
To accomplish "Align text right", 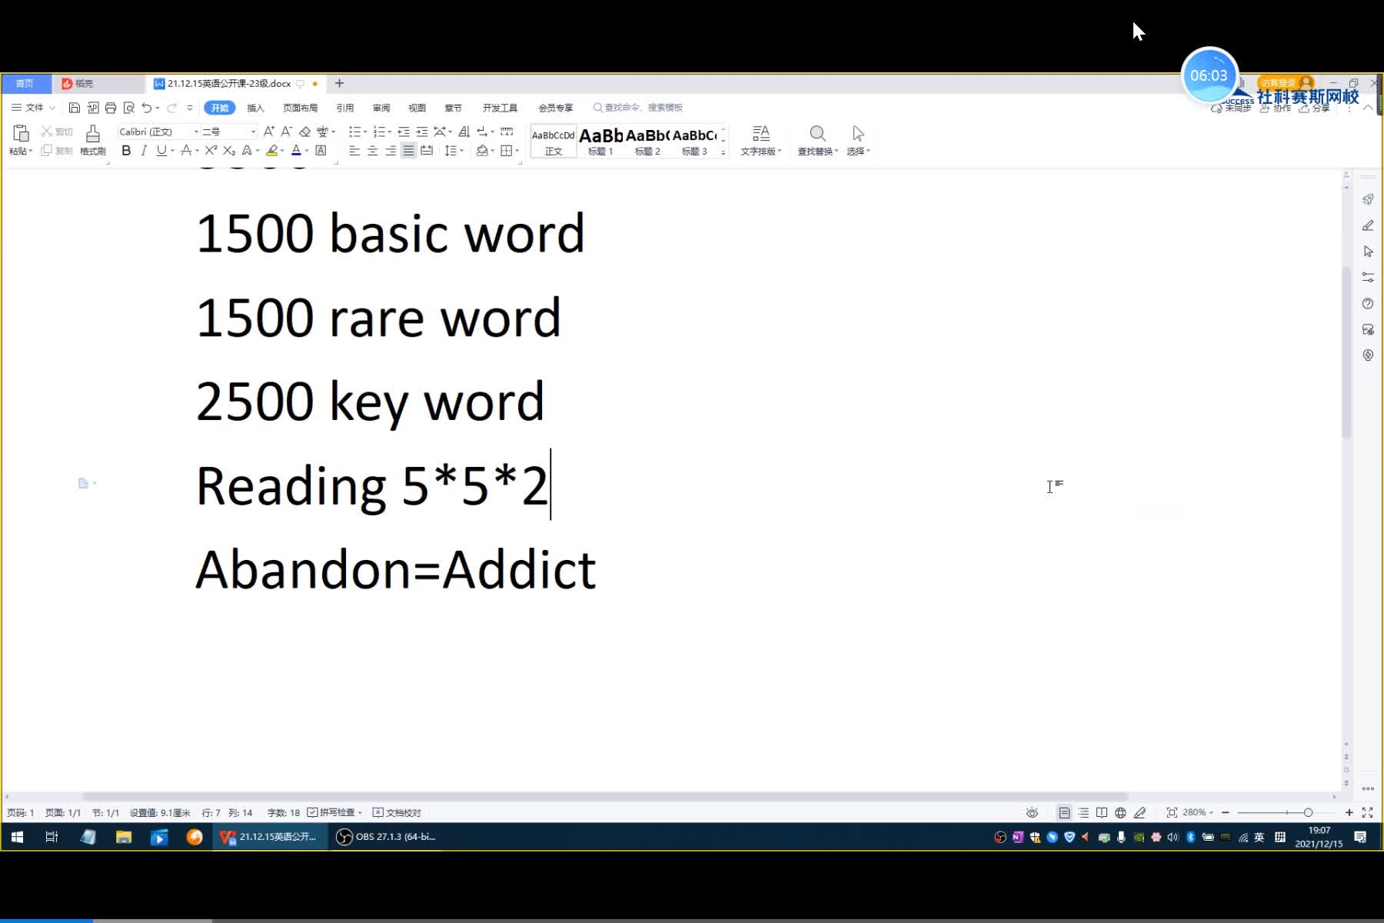I will pyautogui.click(x=391, y=151).
